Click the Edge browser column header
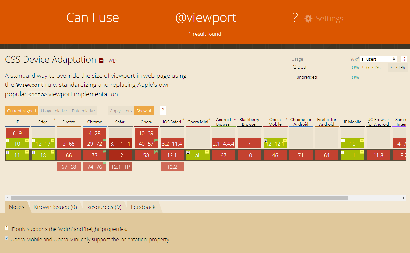Viewport: 410px width, 253px height. click(x=43, y=122)
